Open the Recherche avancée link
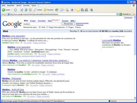 82,23
